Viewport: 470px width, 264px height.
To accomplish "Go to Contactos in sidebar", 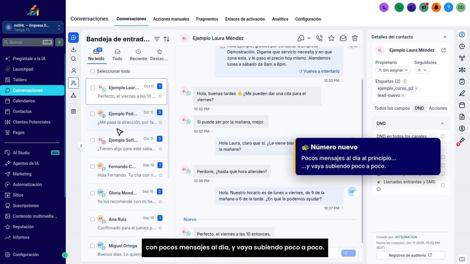I will tap(22, 111).
